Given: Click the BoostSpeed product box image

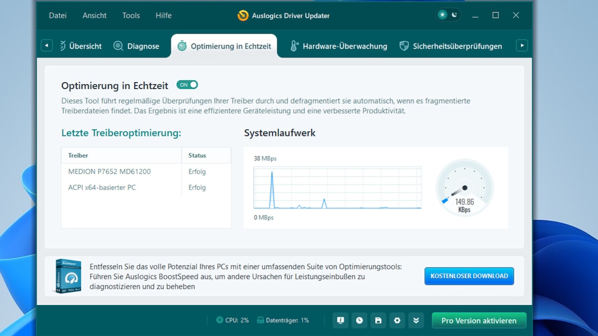Looking at the screenshot, I should pyautogui.click(x=68, y=276).
